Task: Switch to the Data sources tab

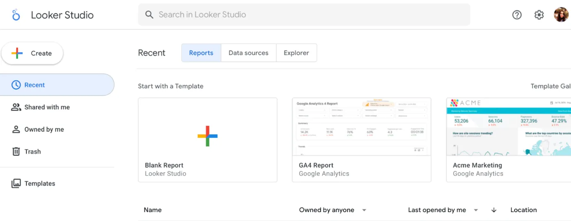Action: click(x=248, y=53)
